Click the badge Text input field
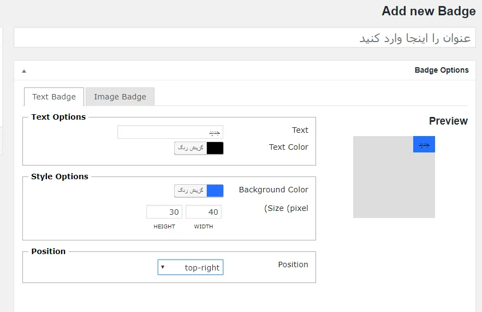Image resolution: width=482 pixels, height=312 pixels. pyautogui.click(x=170, y=132)
